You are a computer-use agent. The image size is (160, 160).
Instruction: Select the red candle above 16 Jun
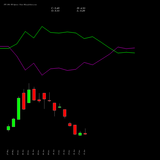tap(75, 130)
